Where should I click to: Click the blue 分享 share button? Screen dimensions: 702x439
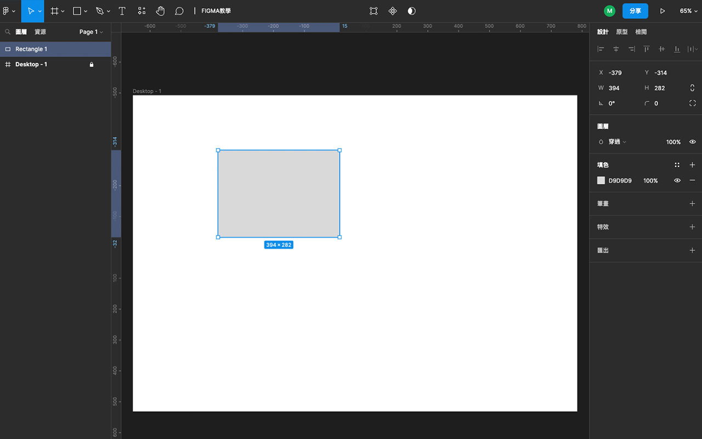pyautogui.click(x=635, y=11)
